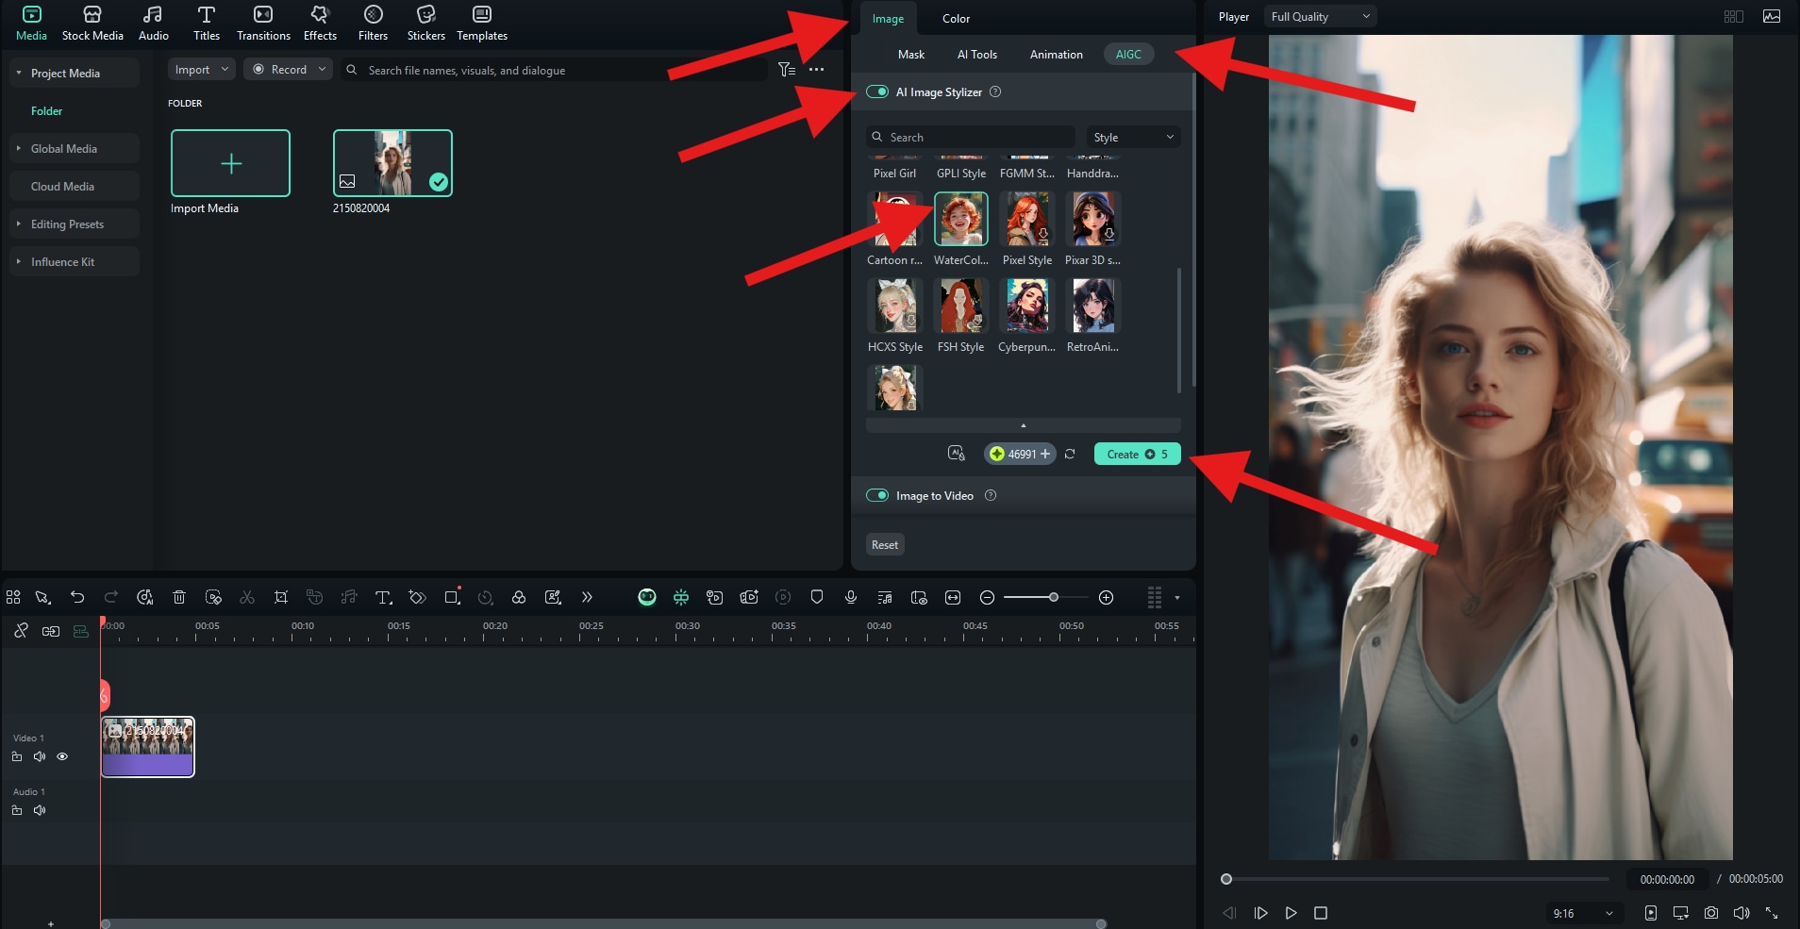Screen dimensions: 1800x929
Task: Open the Titles library
Action: coord(206,24)
